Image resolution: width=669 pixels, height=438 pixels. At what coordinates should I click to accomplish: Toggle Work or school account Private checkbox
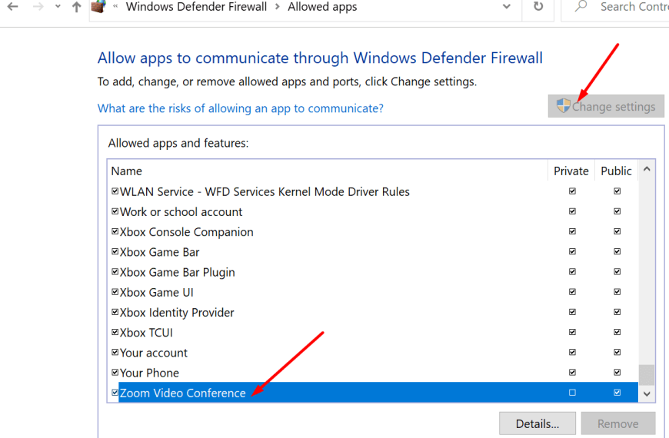[572, 211]
